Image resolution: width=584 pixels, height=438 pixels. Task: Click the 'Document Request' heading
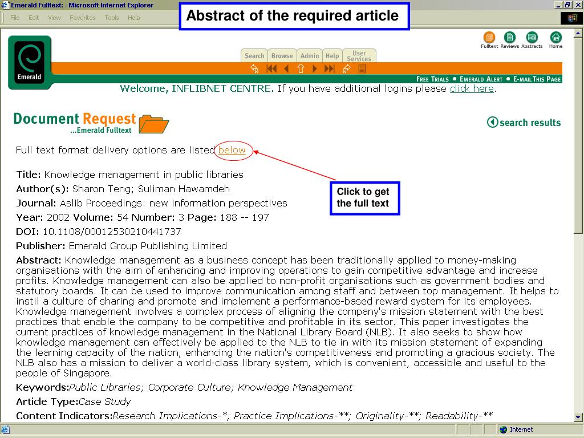coord(75,119)
